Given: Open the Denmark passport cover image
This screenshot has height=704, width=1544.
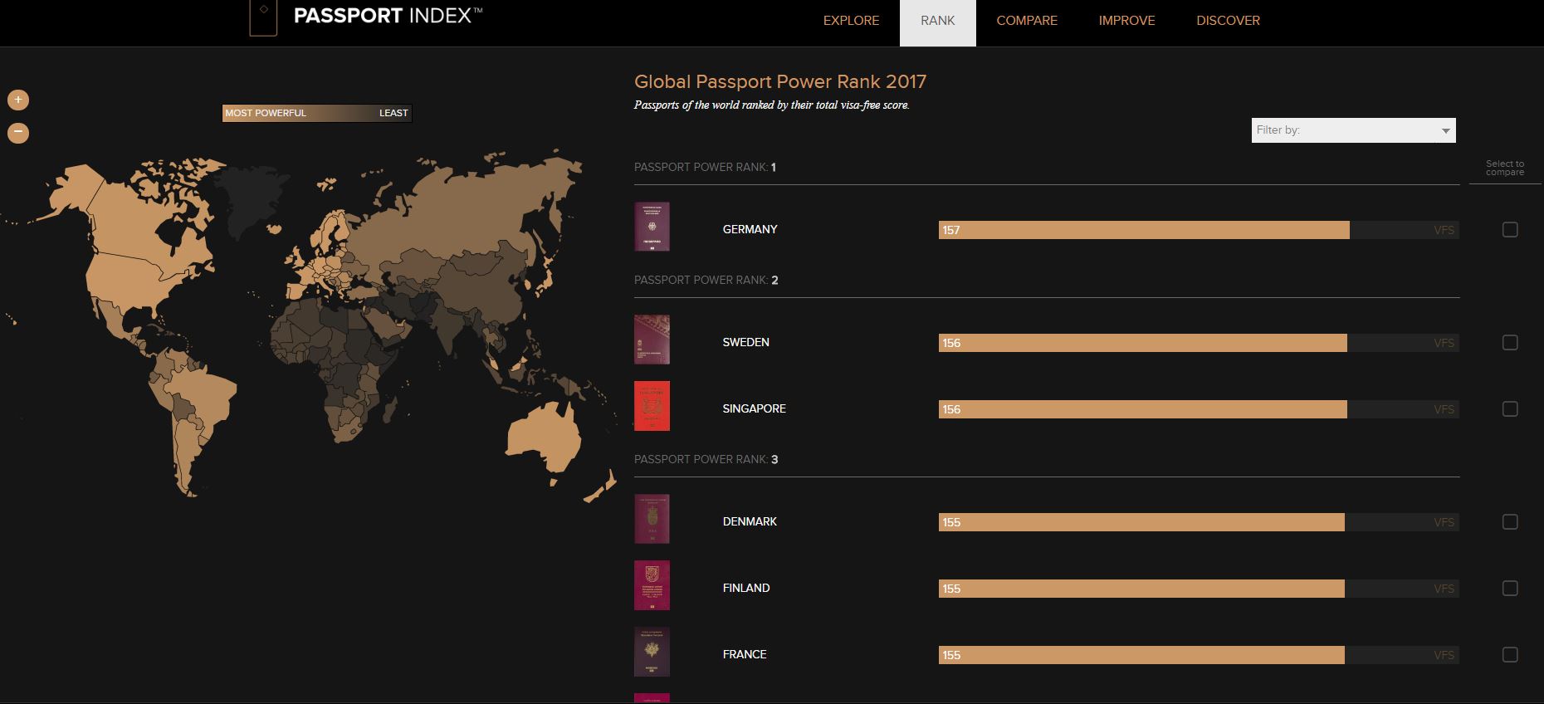Looking at the screenshot, I should [652, 519].
